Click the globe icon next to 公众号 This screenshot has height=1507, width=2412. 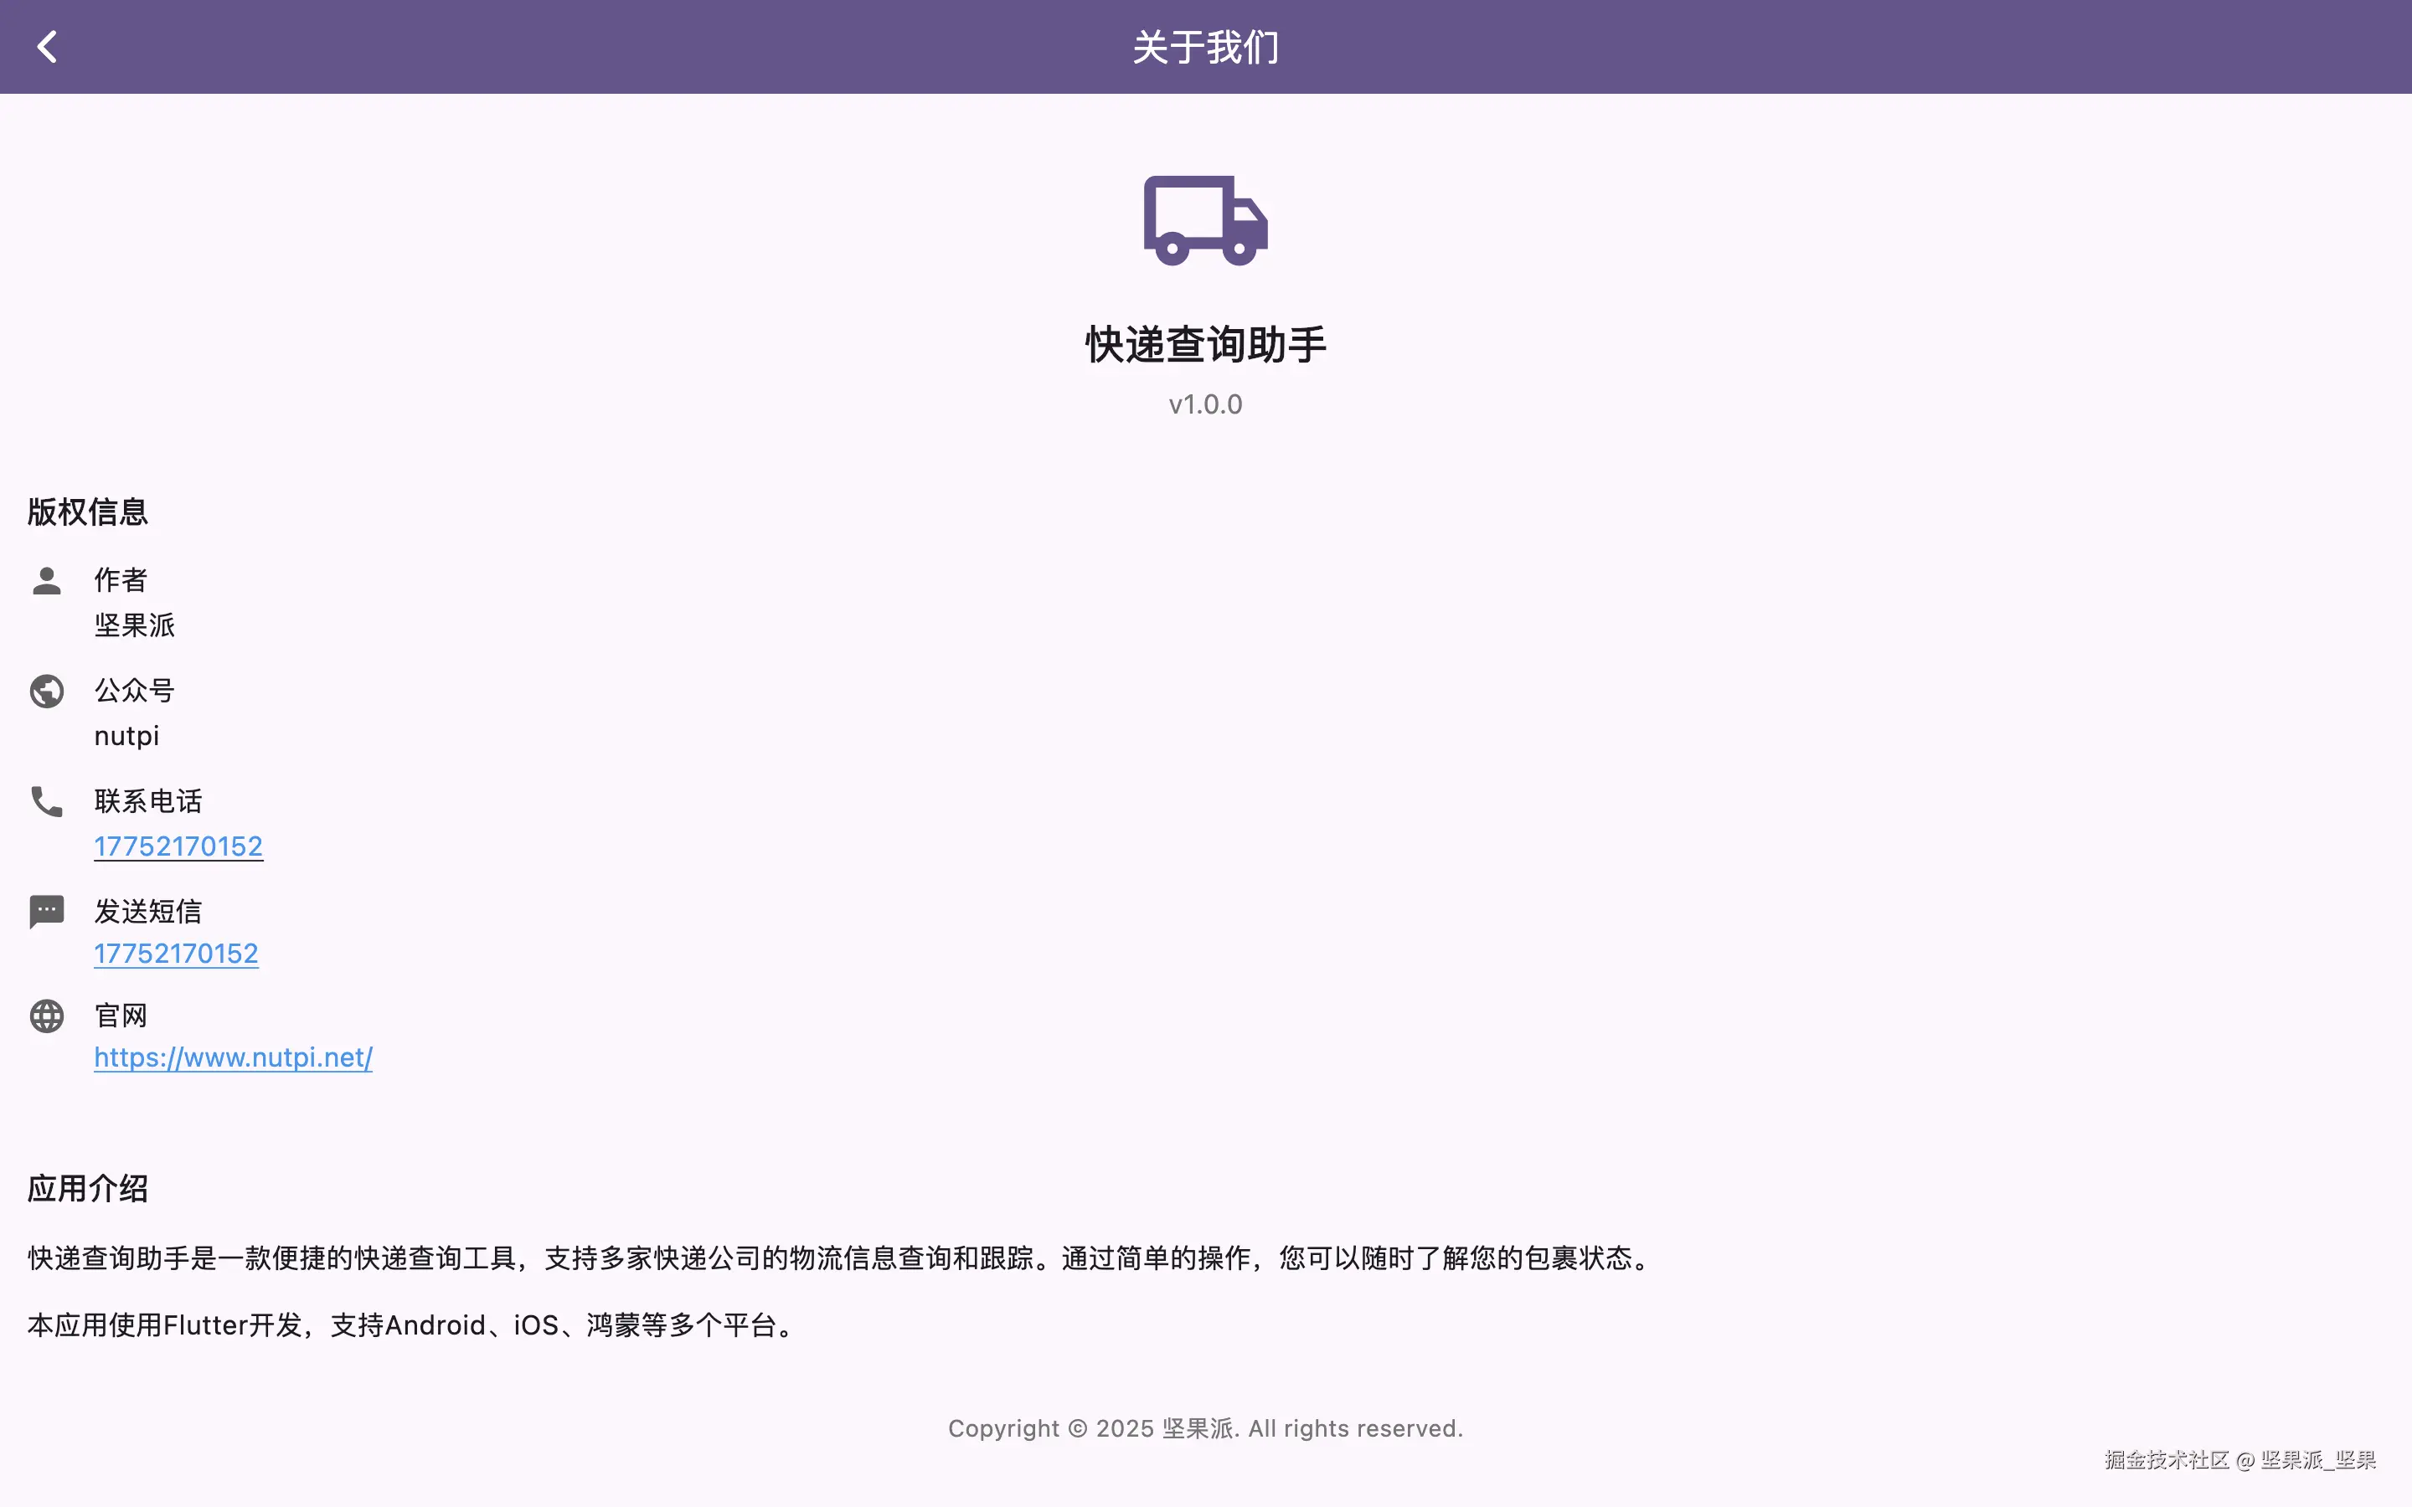click(46, 691)
